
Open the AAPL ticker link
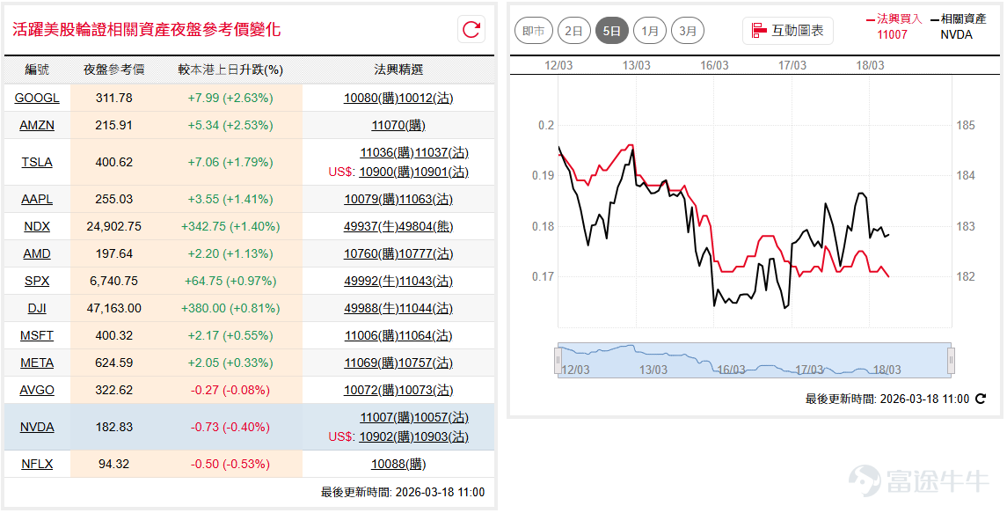pyautogui.click(x=37, y=199)
